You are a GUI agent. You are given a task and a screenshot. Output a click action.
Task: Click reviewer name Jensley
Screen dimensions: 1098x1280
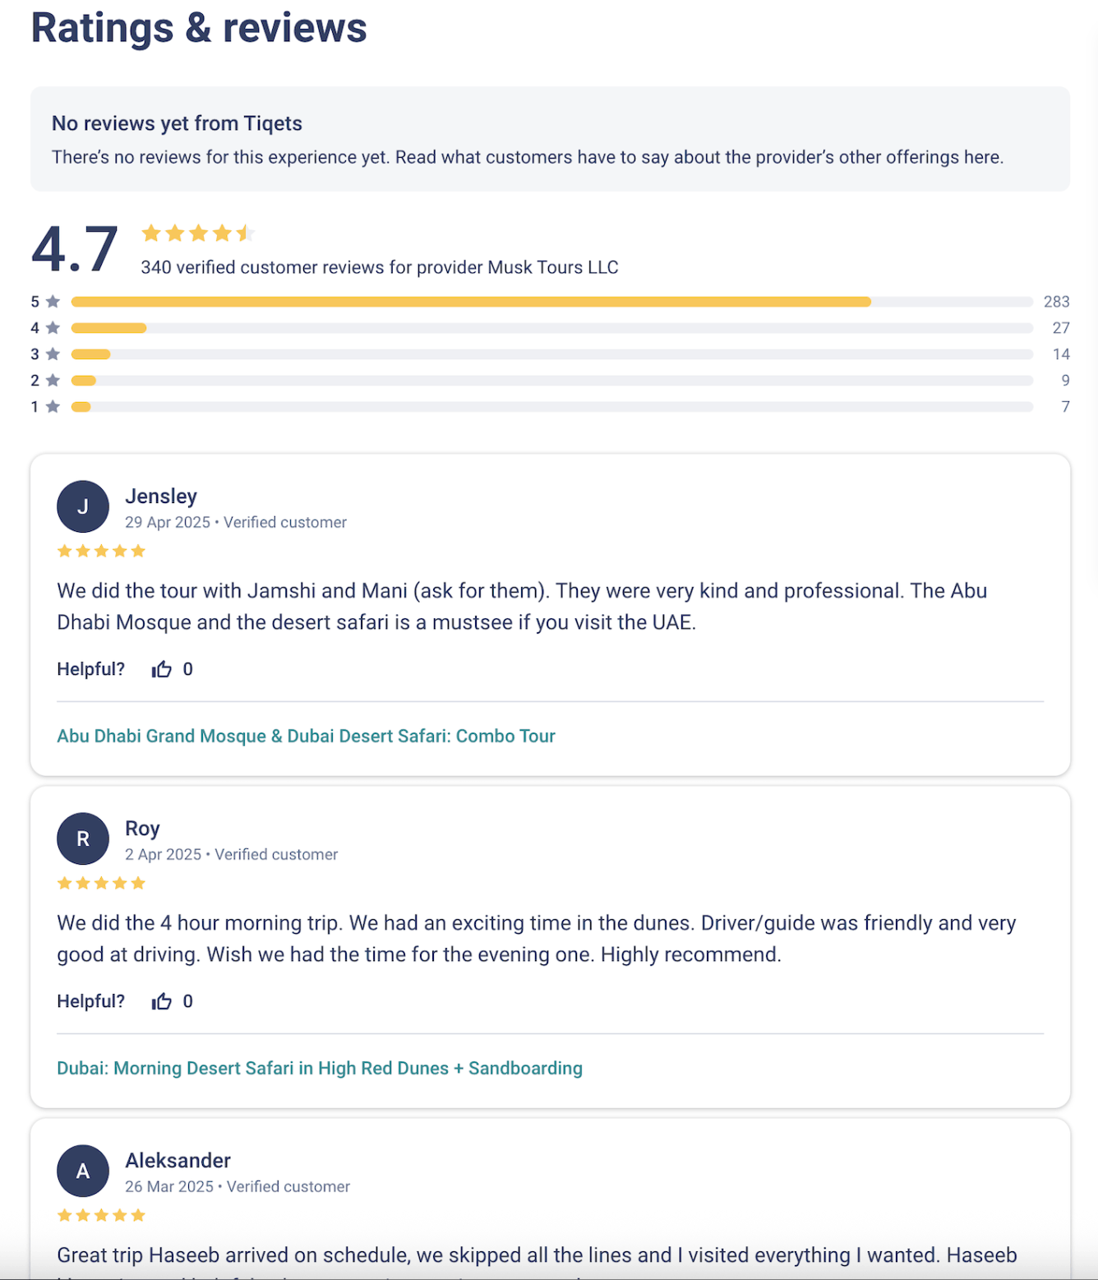coord(161,497)
